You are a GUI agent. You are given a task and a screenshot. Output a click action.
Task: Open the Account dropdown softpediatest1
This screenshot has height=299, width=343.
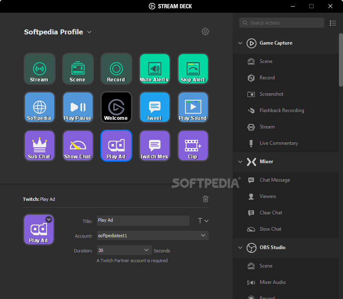153,236
